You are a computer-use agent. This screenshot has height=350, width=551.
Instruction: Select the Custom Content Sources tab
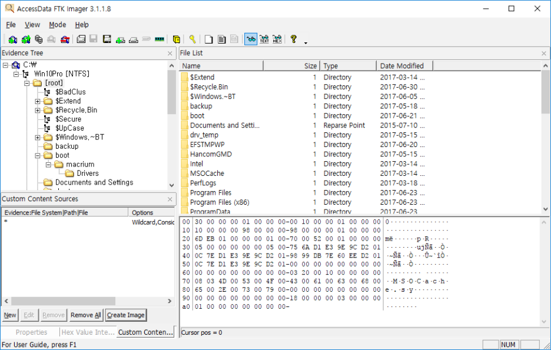(145, 332)
